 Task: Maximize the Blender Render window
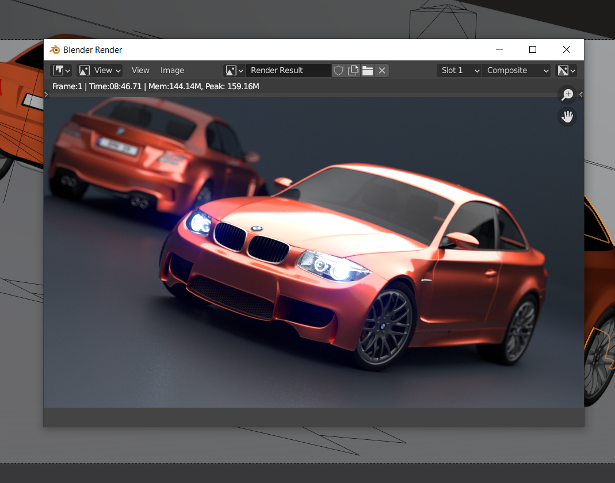tap(533, 49)
